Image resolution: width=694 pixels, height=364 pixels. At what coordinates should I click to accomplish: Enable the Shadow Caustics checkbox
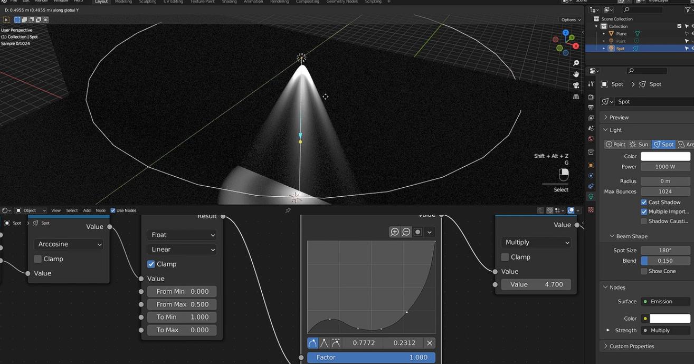[644, 221]
